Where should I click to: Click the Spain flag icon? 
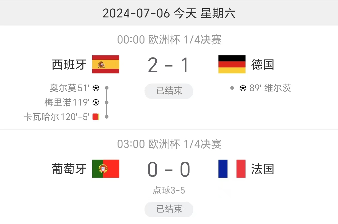[106, 64]
